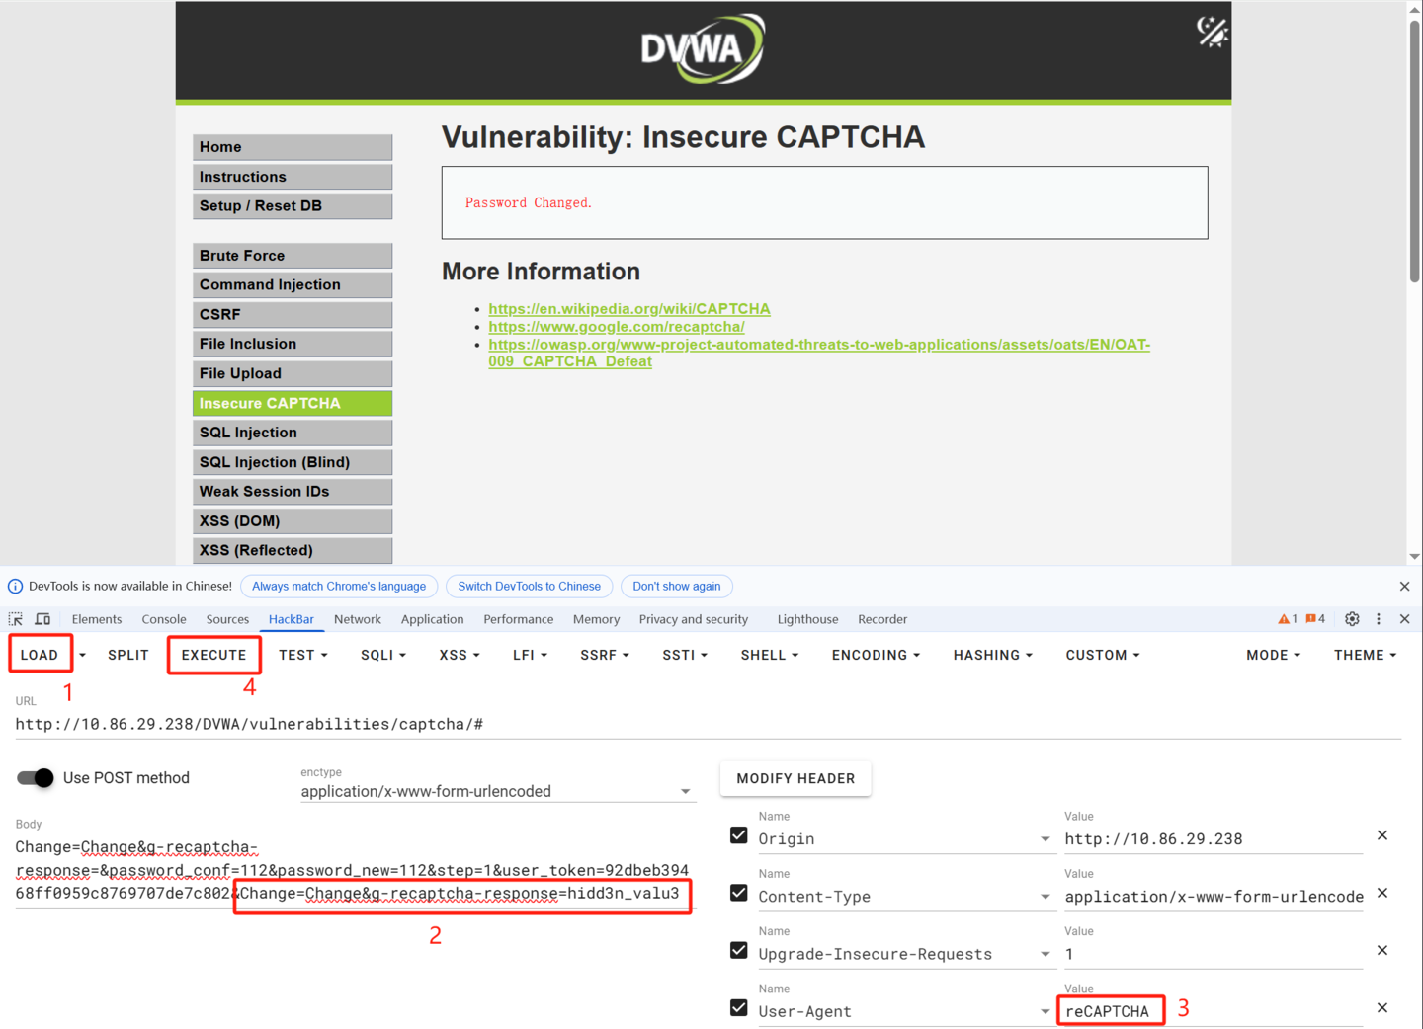Open the enctype combo box
This screenshot has height=1029, width=1423.
[x=496, y=791]
